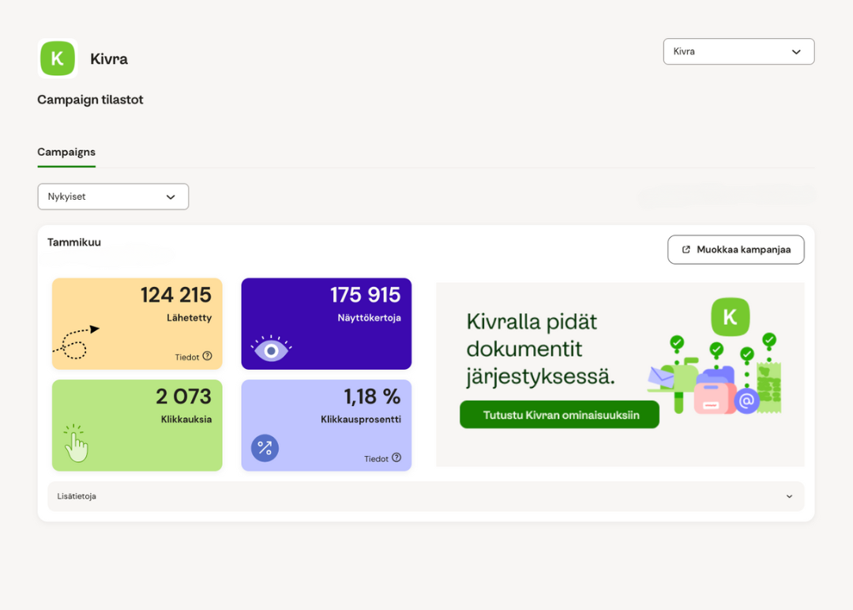Click the percent icon on Klikkausprosentti card

coord(265,449)
